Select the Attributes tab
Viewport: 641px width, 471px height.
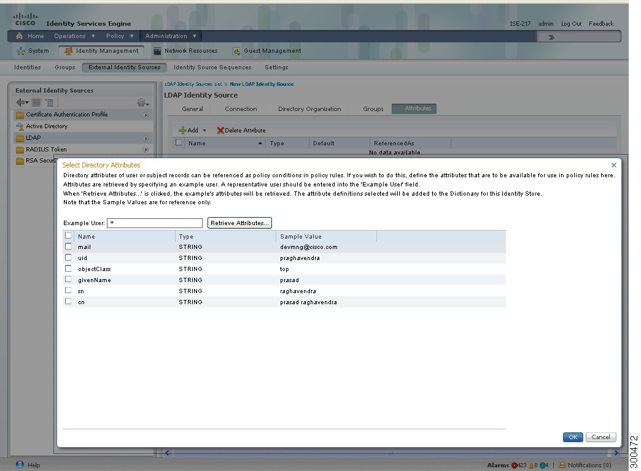click(x=414, y=109)
